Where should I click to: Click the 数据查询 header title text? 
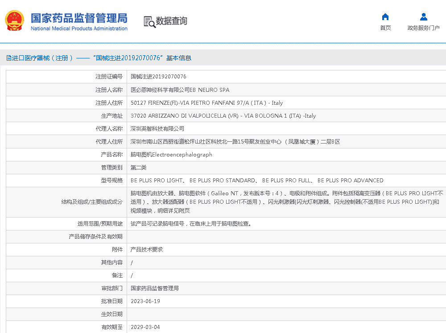point(171,21)
